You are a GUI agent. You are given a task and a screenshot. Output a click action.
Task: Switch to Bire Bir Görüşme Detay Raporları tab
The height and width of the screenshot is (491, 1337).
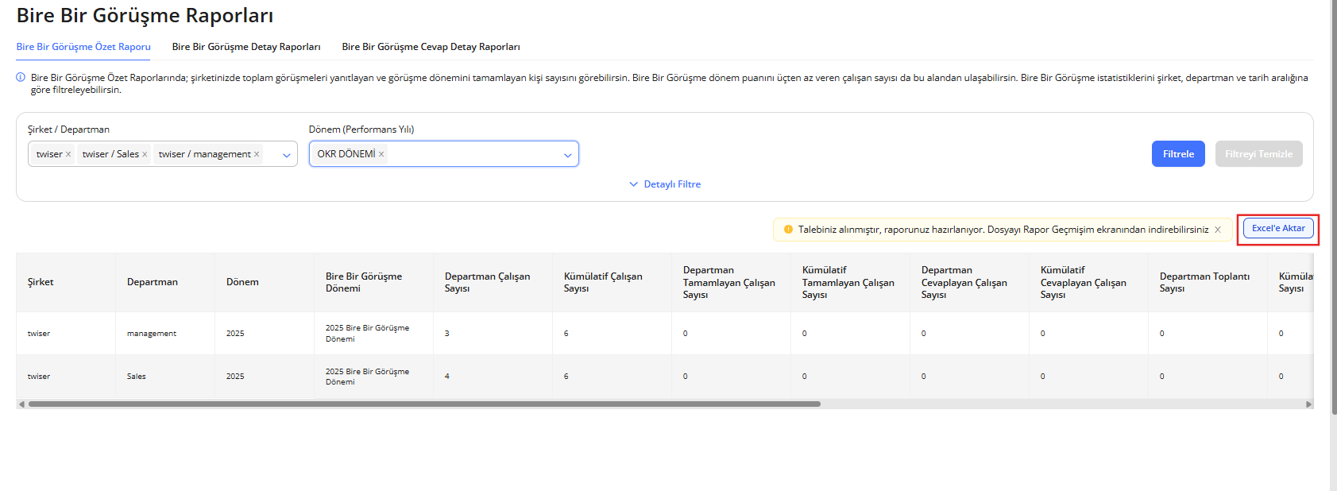tap(246, 47)
